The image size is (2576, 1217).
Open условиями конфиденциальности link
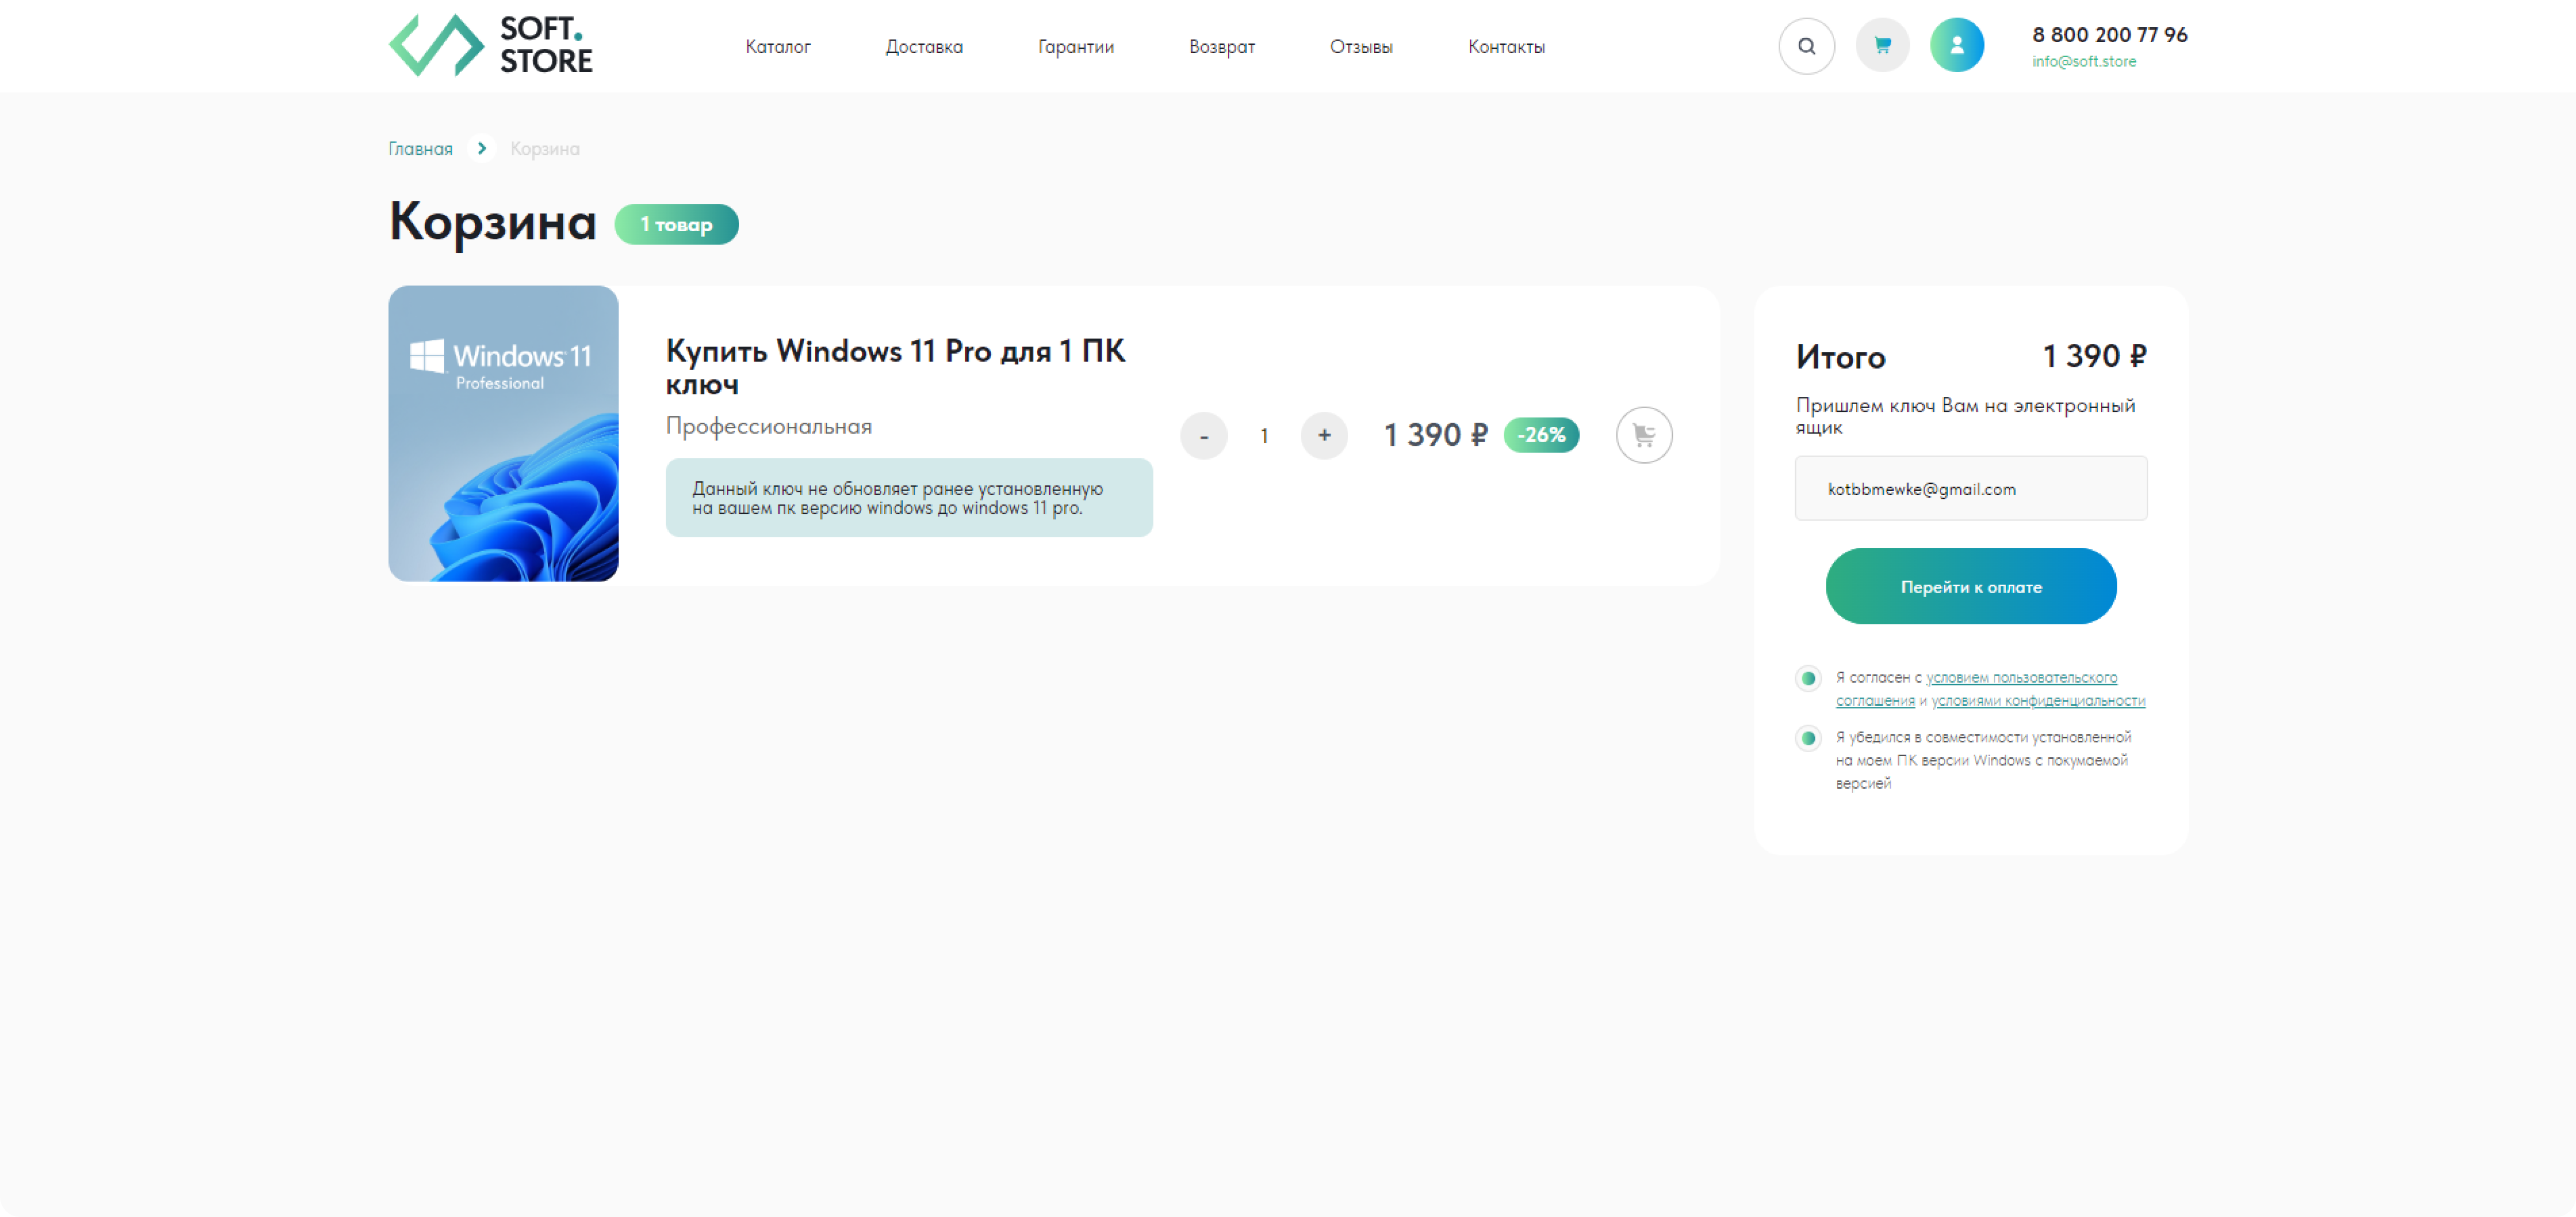[x=2038, y=701]
